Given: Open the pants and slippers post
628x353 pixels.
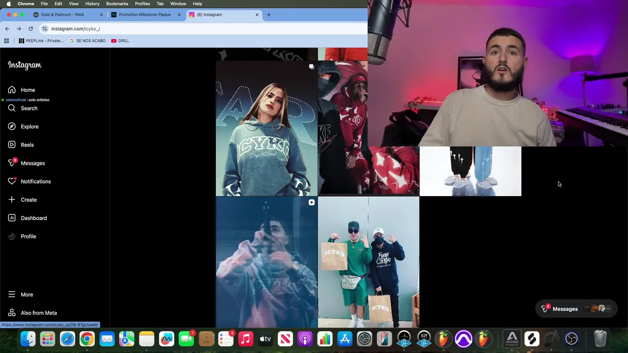Looking at the screenshot, I should click(x=471, y=171).
